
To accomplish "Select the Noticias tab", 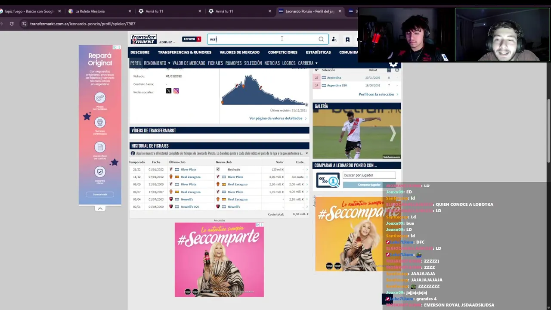I will [x=272, y=63].
